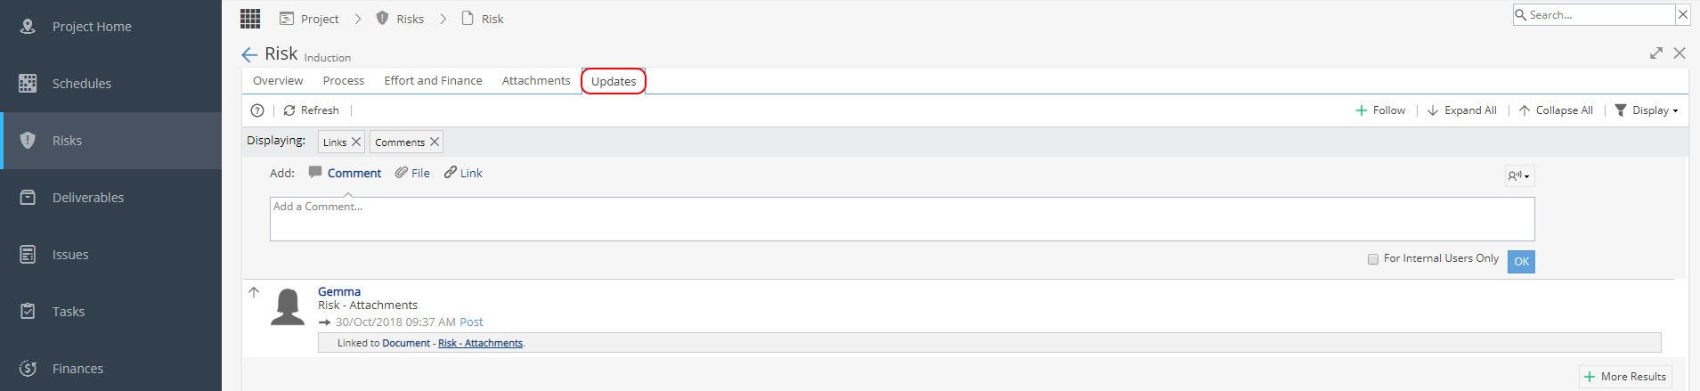Refresh the updates list
Viewport: 1700px width, 391px height.
[311, 110]
